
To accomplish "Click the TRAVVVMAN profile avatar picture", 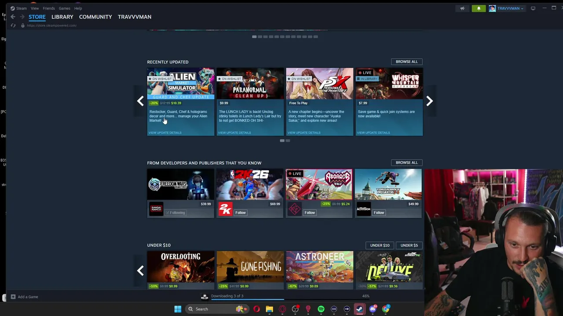I will coord(492,8).
